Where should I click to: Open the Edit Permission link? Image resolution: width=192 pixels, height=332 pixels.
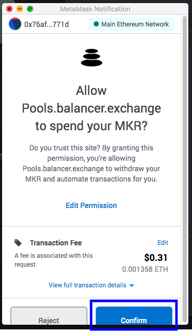91,205
